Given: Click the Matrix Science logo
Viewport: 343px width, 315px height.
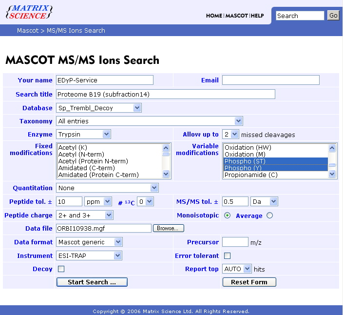Looking at the screenshot, I should [x=29, y=12].
